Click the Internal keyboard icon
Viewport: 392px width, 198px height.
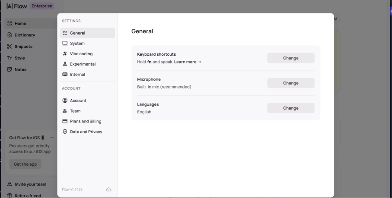pos(65,74)
